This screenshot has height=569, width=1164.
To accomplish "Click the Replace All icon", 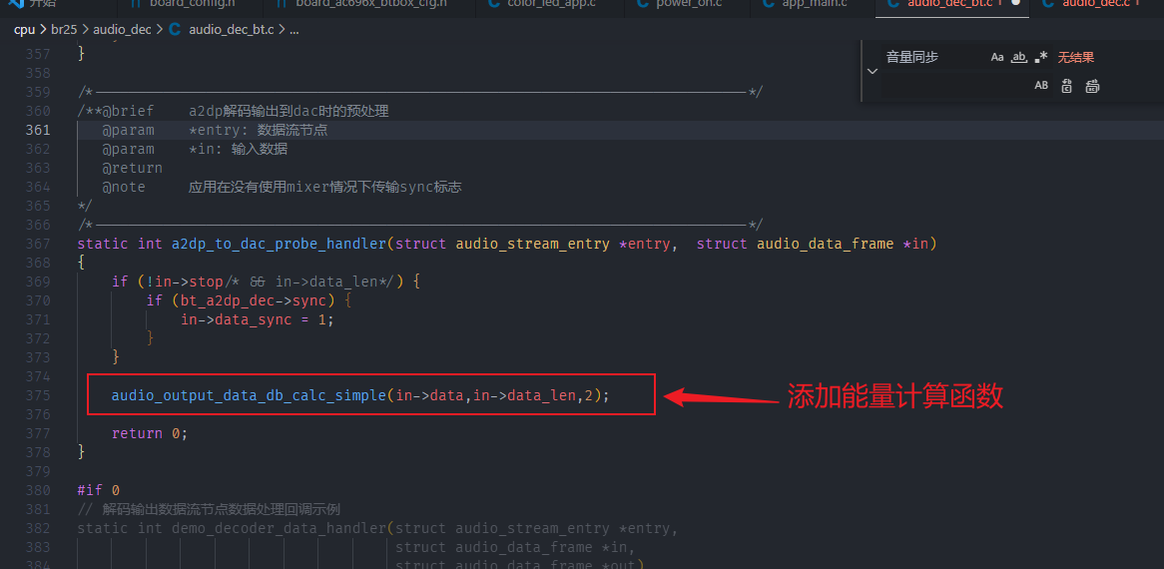I will (x=1091, y=86).
